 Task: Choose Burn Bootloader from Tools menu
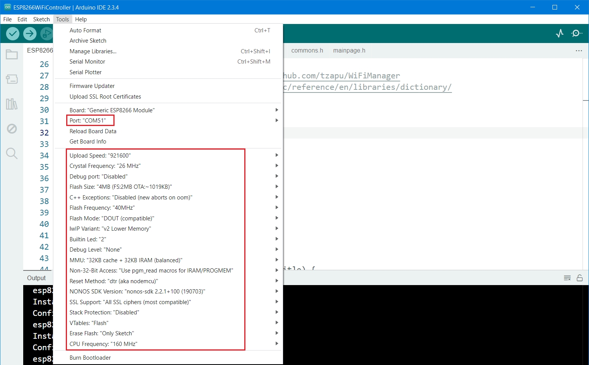click(90, 358)
